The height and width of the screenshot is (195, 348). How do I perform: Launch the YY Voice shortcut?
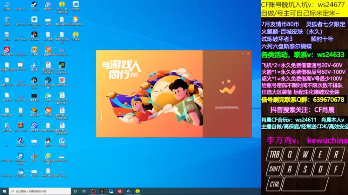(x=34, y=51)
